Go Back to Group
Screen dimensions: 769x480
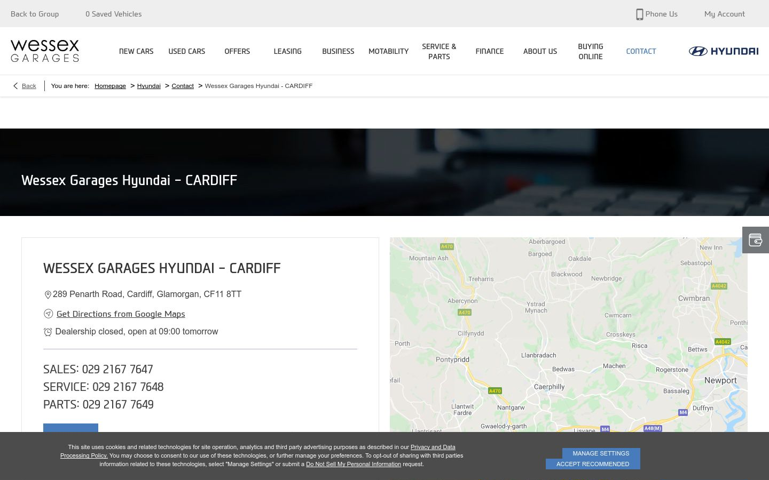click(x=35, y=14)
